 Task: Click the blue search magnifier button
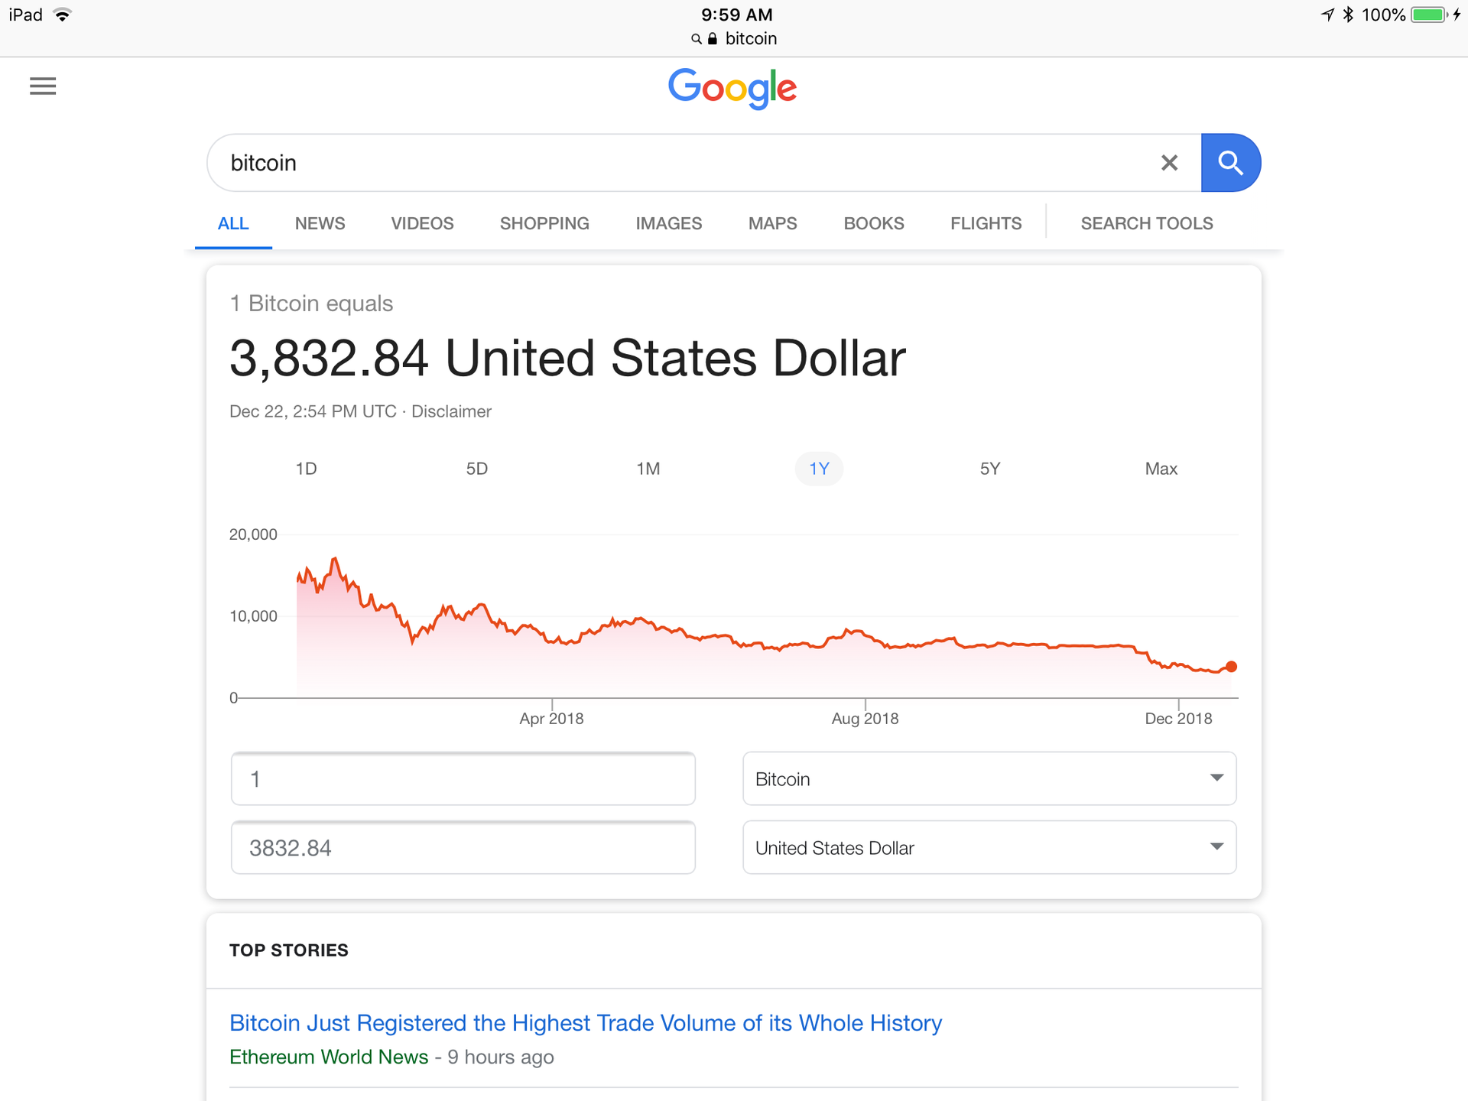pos(1229,163)
